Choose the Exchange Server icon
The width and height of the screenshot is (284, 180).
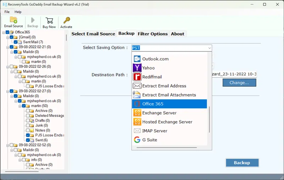(x=137, y=113)
